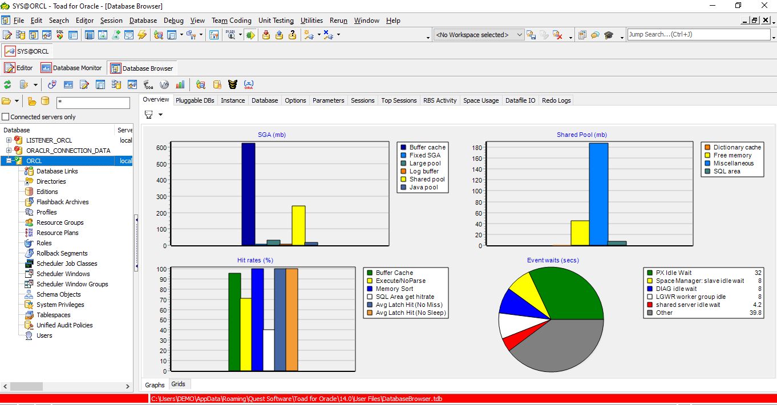Viewport: 777px width, 405px height.
Task: Switch to the Redo Logs tab
Action: click(x=556, y=100)
